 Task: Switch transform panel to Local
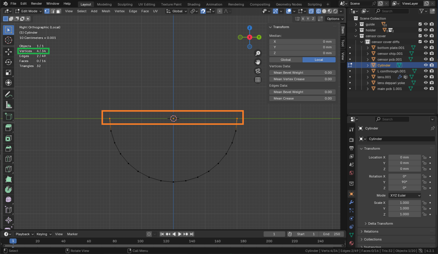click(319, 60)
